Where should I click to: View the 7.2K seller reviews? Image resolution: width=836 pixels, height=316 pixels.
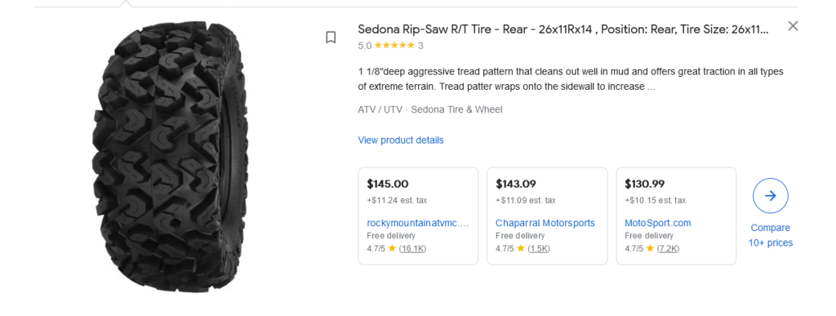tap(668, 248)
